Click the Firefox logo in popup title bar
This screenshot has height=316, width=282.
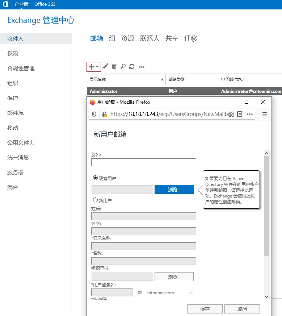(92, 102)
